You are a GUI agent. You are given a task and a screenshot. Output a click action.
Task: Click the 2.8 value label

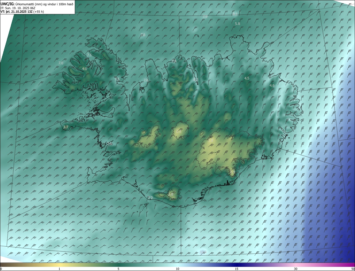[171, 195]
